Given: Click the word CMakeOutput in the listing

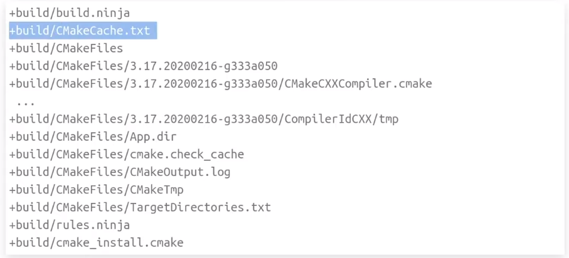Looking at the screenshot, I should point(167,172).
